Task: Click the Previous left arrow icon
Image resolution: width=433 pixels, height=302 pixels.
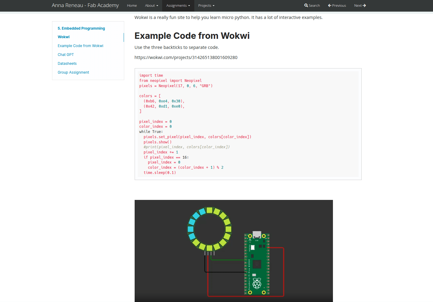Action: (x=330, y=6)
